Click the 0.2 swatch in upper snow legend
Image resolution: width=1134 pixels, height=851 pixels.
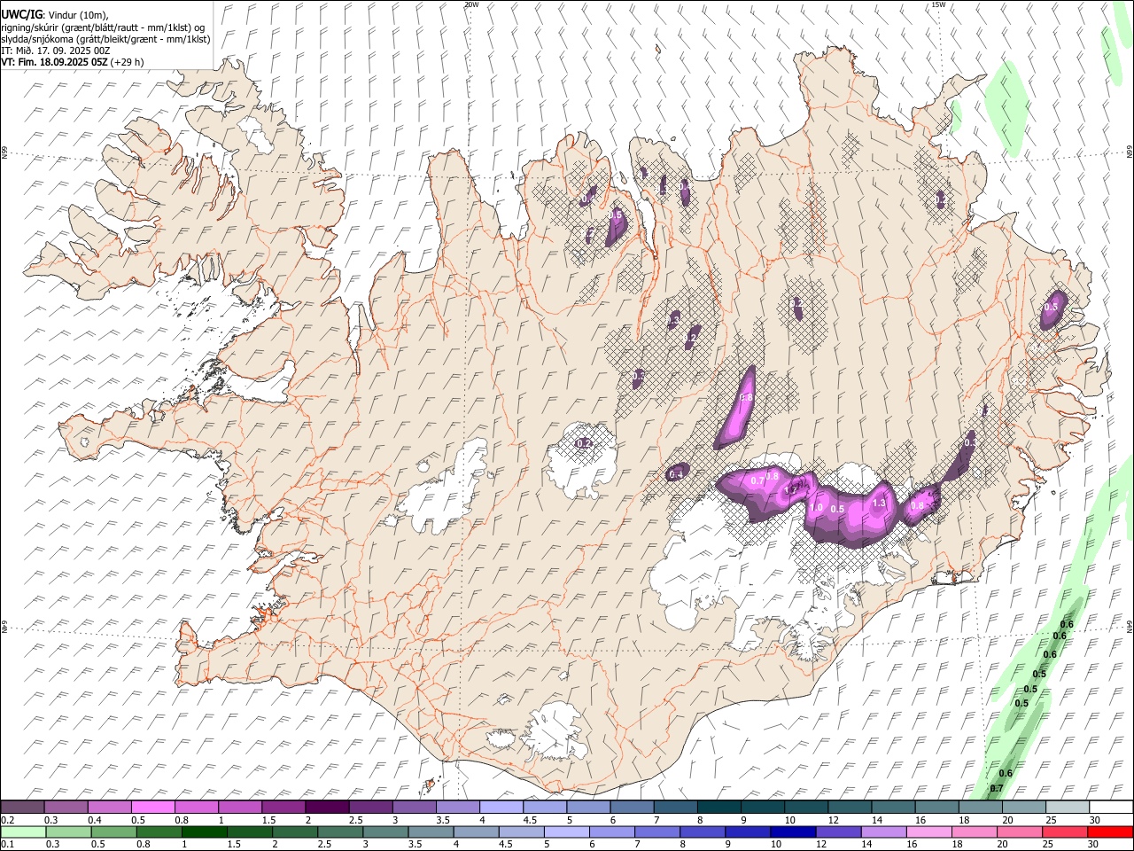(x=23, y=808)
